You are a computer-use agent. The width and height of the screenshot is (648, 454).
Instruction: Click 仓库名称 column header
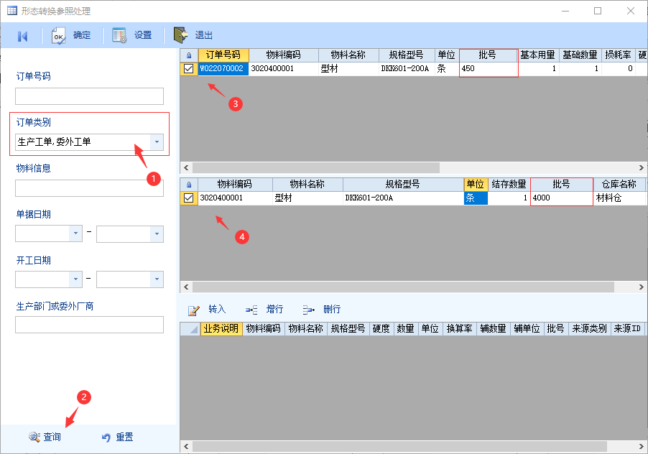point(619,184)
